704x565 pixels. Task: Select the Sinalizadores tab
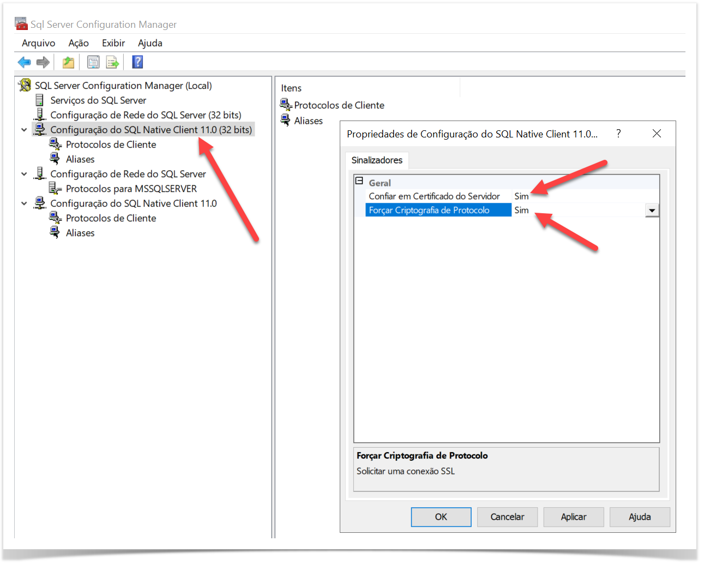(x=377, y=160)
